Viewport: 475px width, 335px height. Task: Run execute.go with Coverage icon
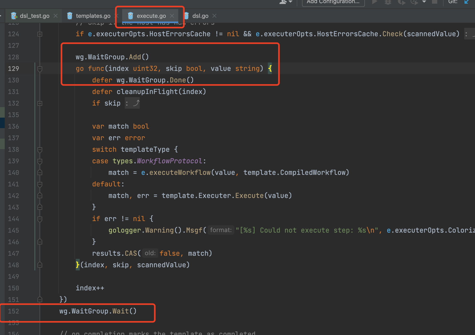pyautogui.click(x=401, y=2)
